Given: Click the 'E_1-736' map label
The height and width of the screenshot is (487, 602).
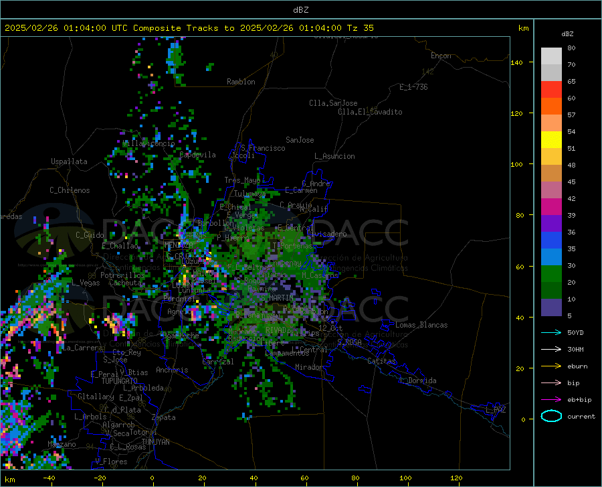Looking at the screenshot, I should [413, 87].
